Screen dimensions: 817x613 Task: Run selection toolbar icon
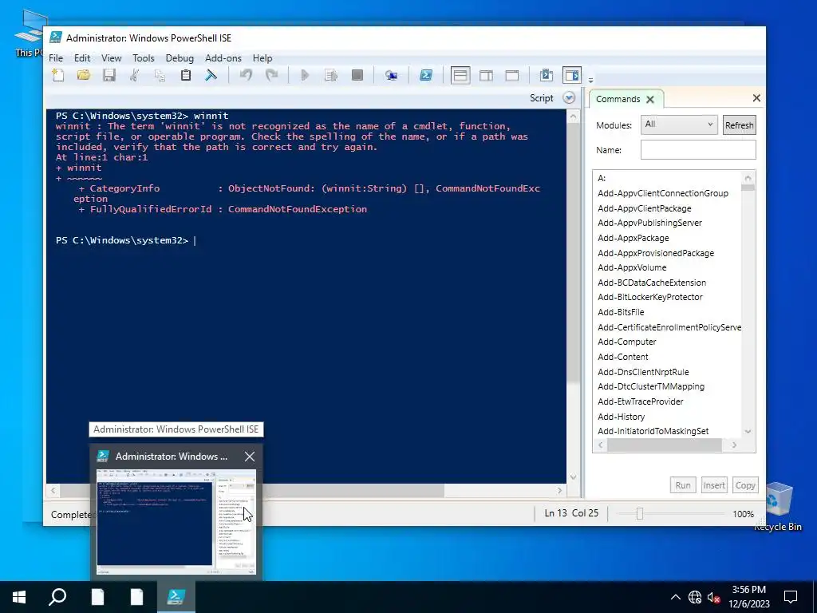(331, 75)
